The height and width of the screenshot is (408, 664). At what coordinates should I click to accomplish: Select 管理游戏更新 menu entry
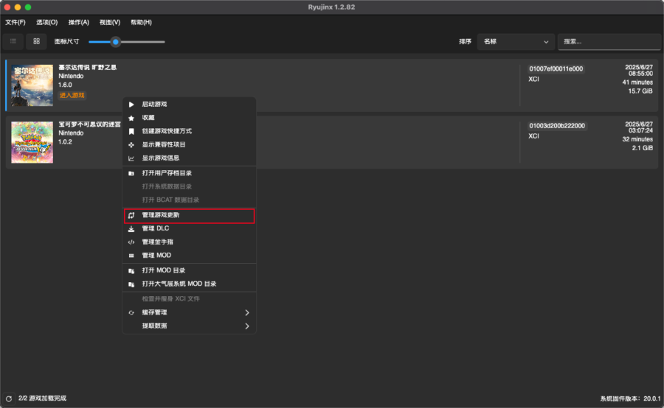(x=190, y=215)
